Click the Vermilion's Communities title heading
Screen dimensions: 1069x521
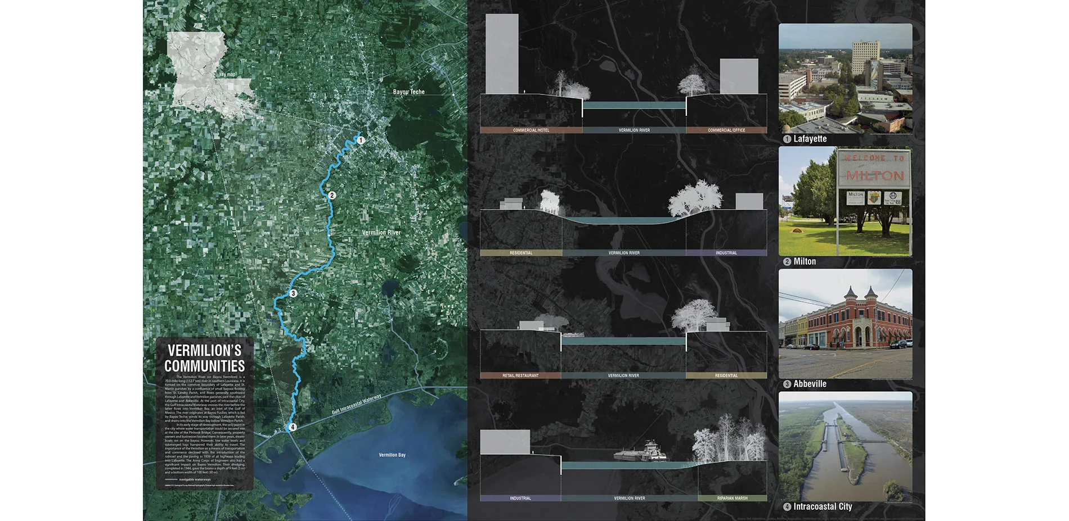pyautogui.click(x=204, y=358)
